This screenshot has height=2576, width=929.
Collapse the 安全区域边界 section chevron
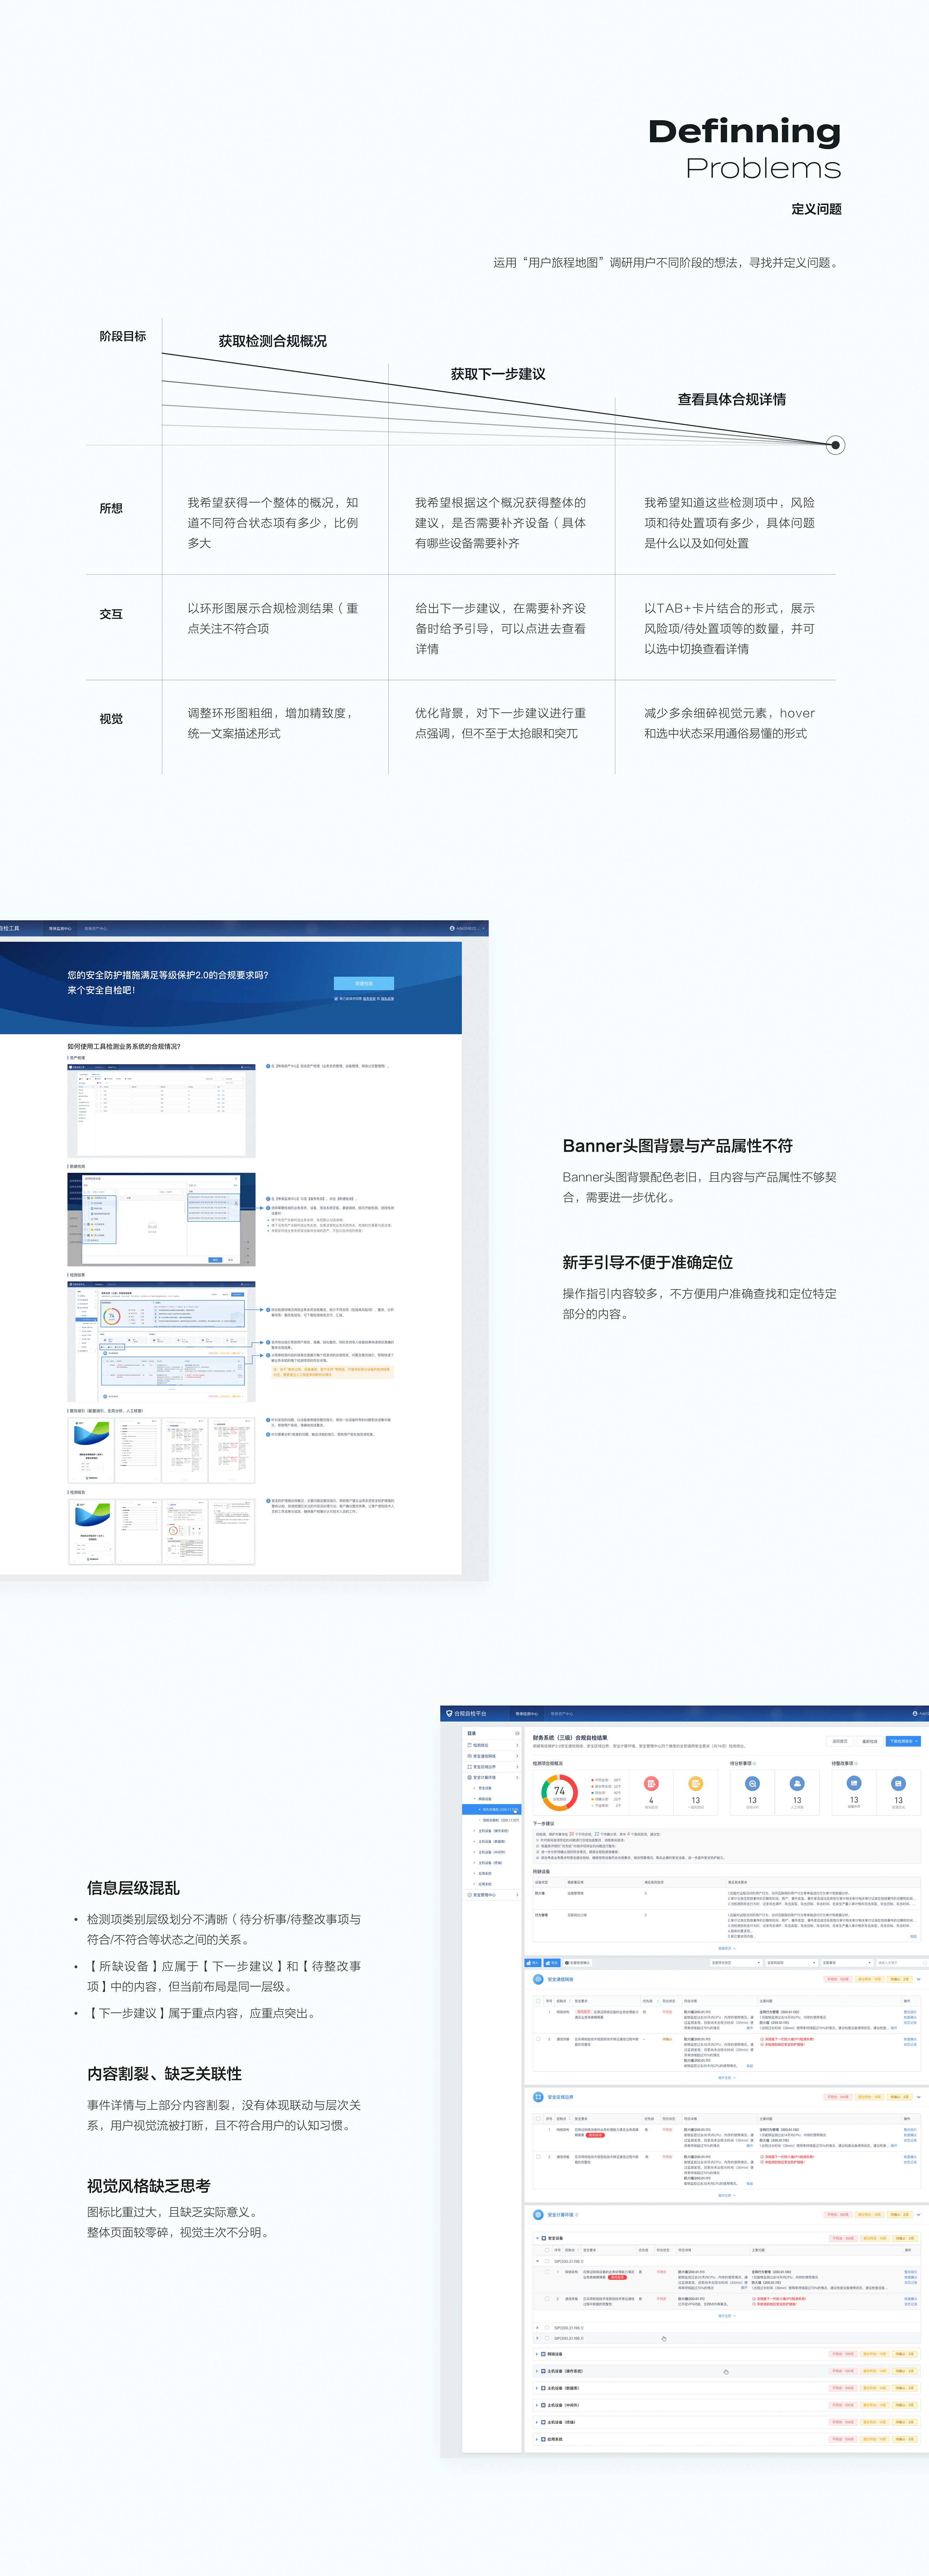coord(919,2097)
